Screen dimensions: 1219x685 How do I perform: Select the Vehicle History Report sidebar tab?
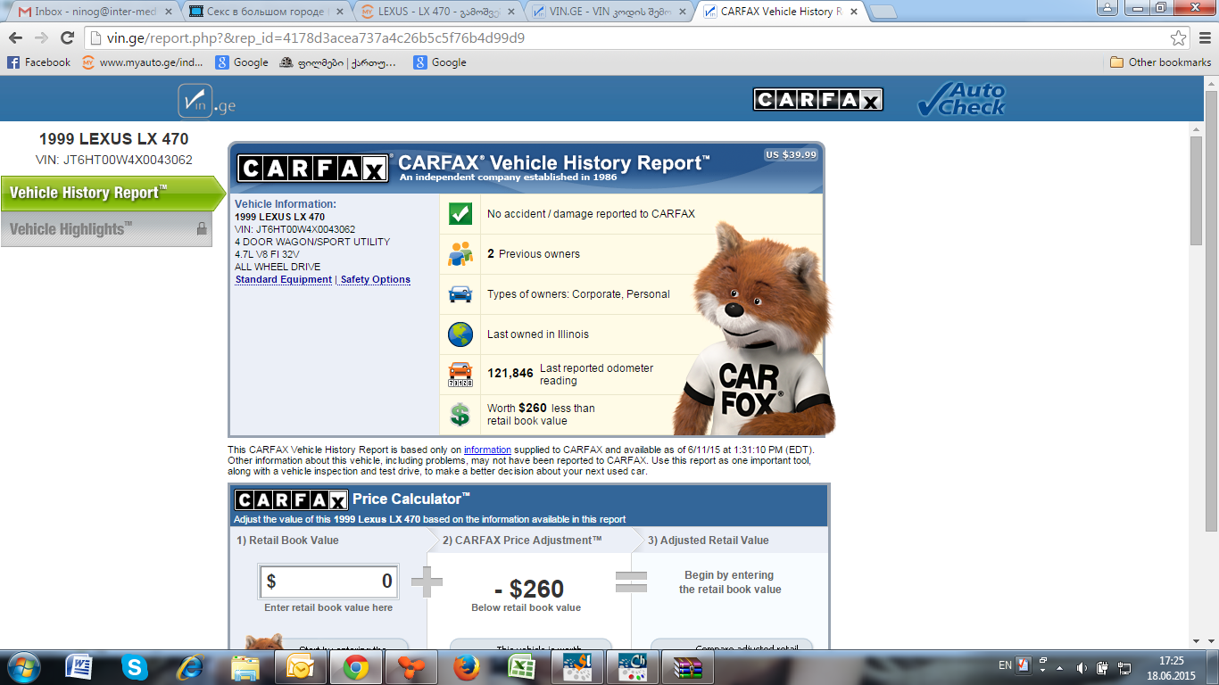pyautogui.click(x=112, y=193)
